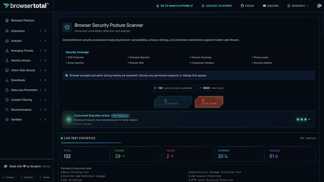Open the Research dropdown menu
This screenshot has width=324, height=182.
coord(298,6)
